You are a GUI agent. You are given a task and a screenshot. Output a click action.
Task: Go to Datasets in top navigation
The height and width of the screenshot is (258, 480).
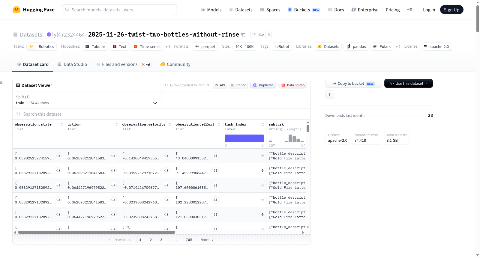pyautogui.click(x=241, y=10)
